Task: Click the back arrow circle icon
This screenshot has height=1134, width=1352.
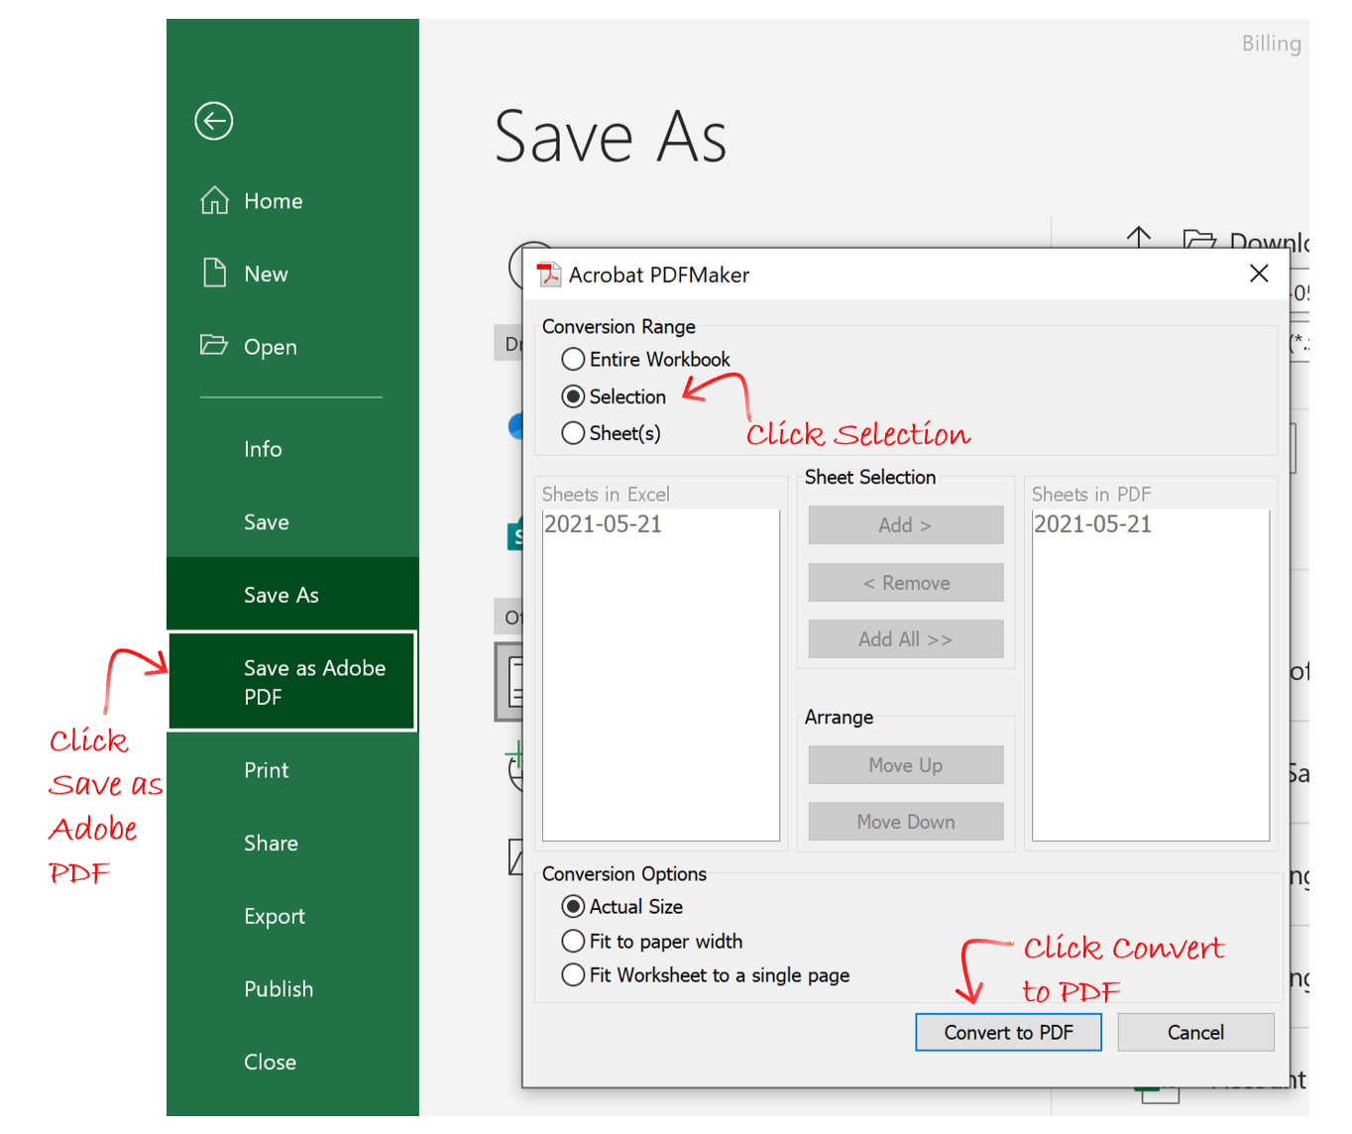Action: [x=214, y=121]
